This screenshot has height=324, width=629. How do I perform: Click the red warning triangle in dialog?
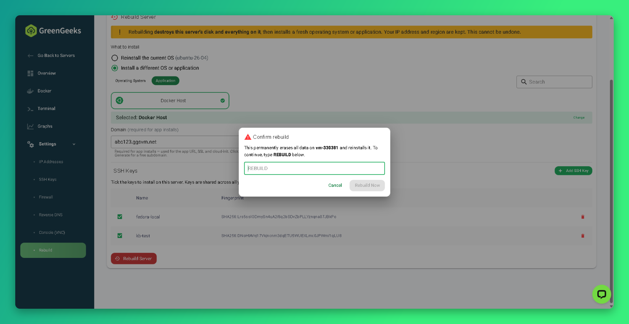click(248, 137)
